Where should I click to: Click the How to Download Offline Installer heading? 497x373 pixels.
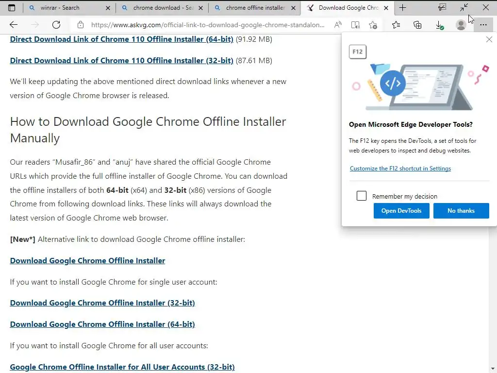[x=148, y=130]
